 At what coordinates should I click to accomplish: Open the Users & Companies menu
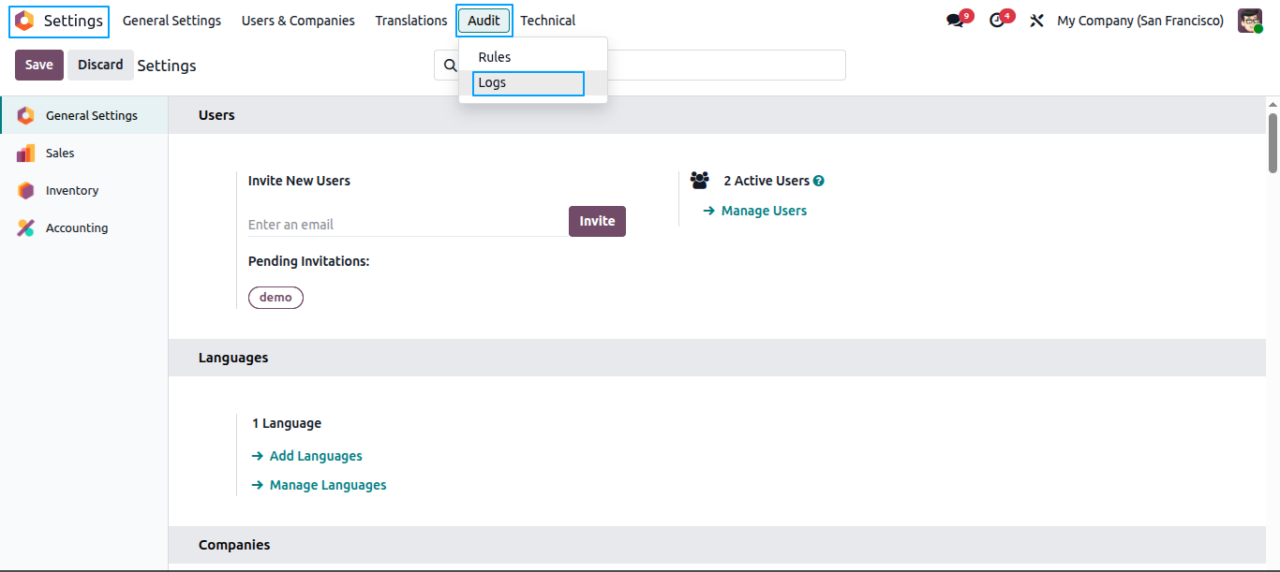point(298,21)
